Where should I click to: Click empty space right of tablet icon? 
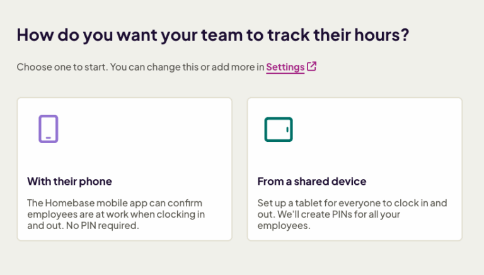click(x=378, y=129)
